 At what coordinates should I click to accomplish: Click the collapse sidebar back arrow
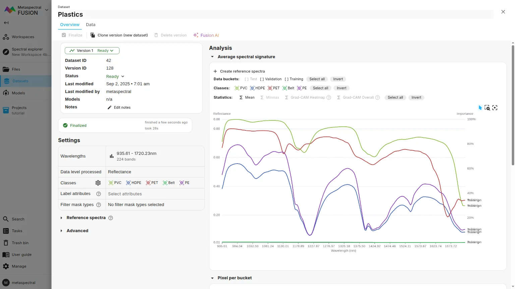click(6, 23)
